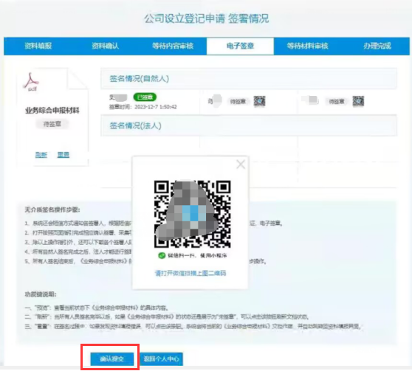412x371 pixels.
Task: Go to the 等待内容审核 tab
Action: (173, 46)
